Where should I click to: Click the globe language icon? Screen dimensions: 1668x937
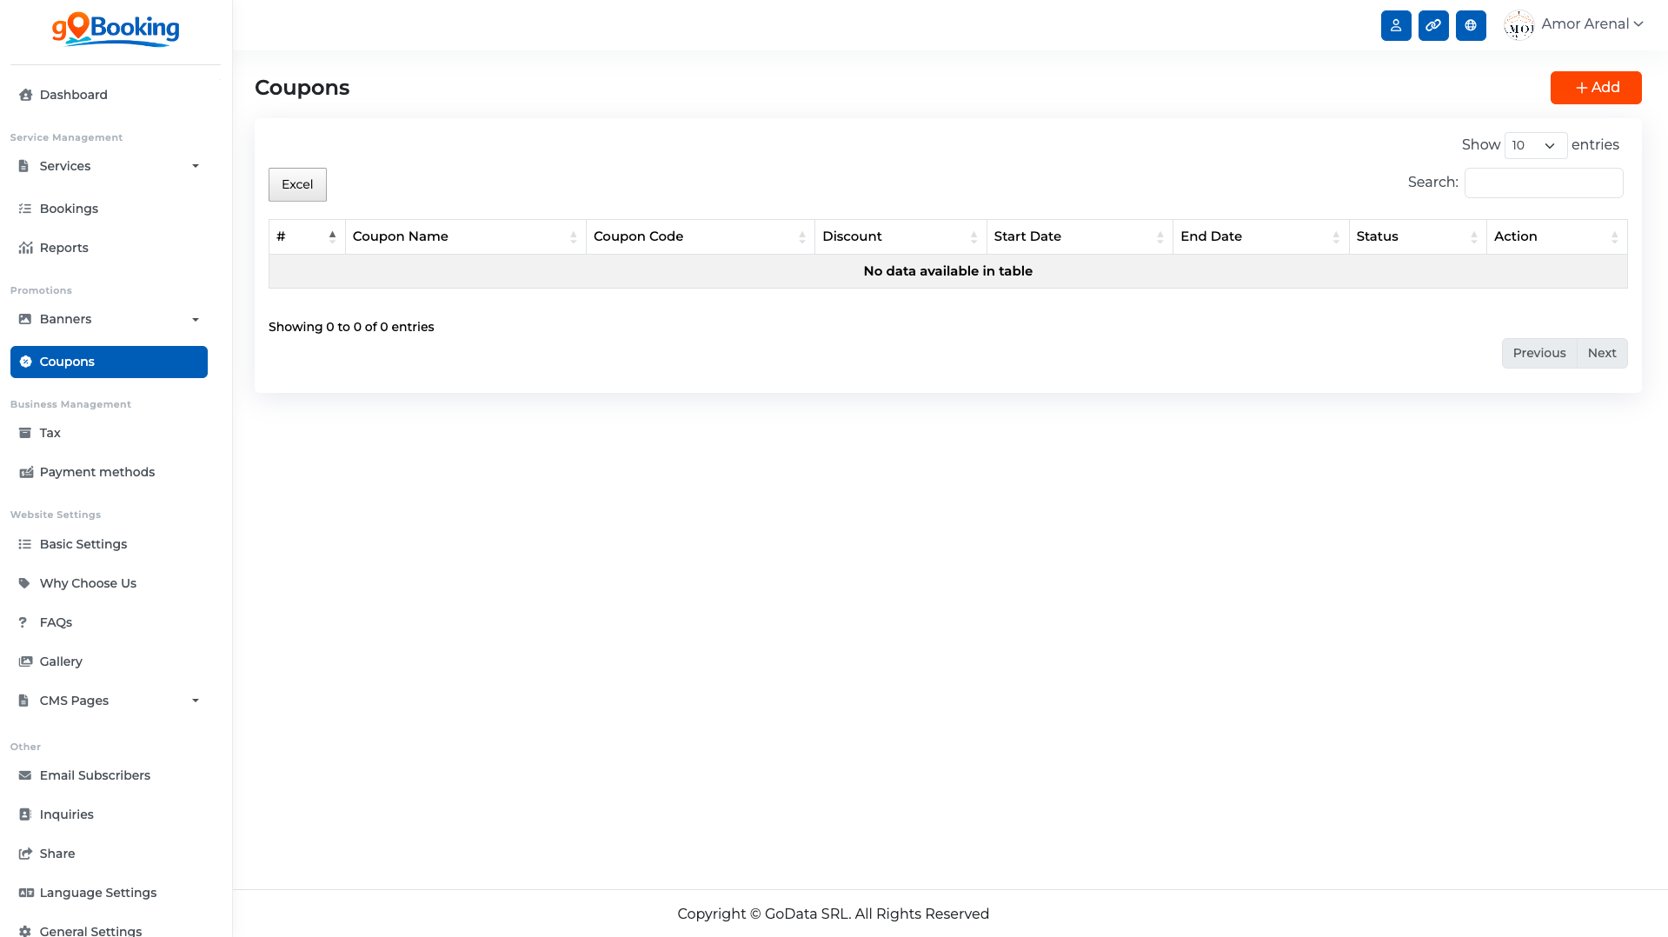pos(1470,25)
